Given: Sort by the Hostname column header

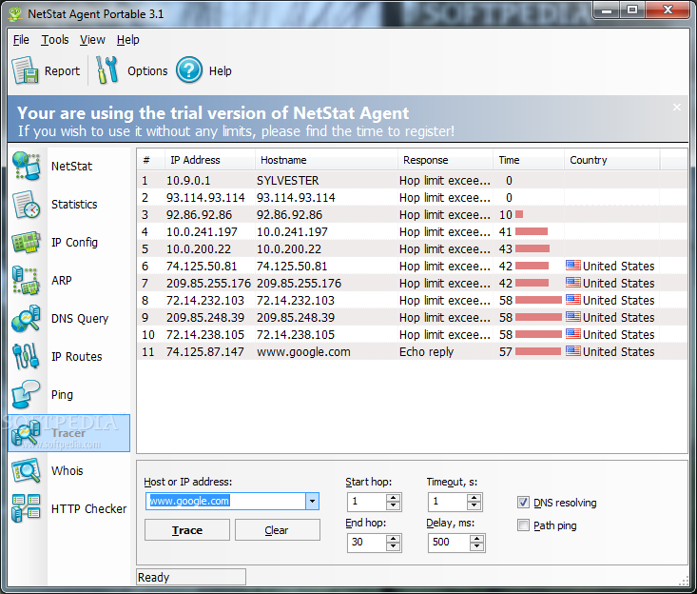Looking at the screenshot, I should pos(326,160).
